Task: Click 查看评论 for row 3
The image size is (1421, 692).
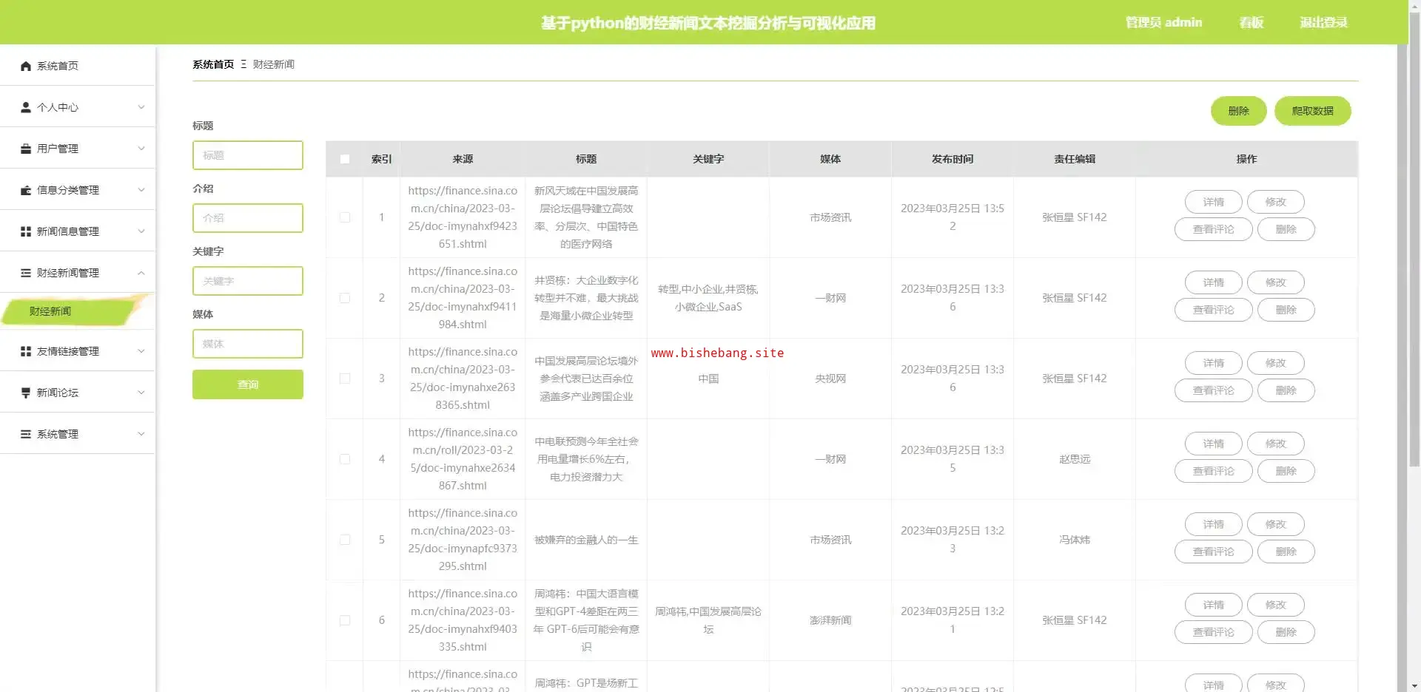Action: point(1213,390)
